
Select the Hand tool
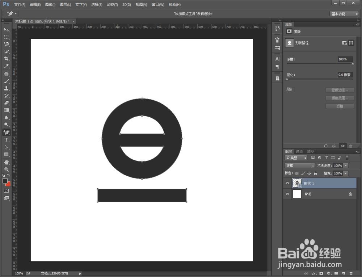pyautogui.click(x=6, y=162)
